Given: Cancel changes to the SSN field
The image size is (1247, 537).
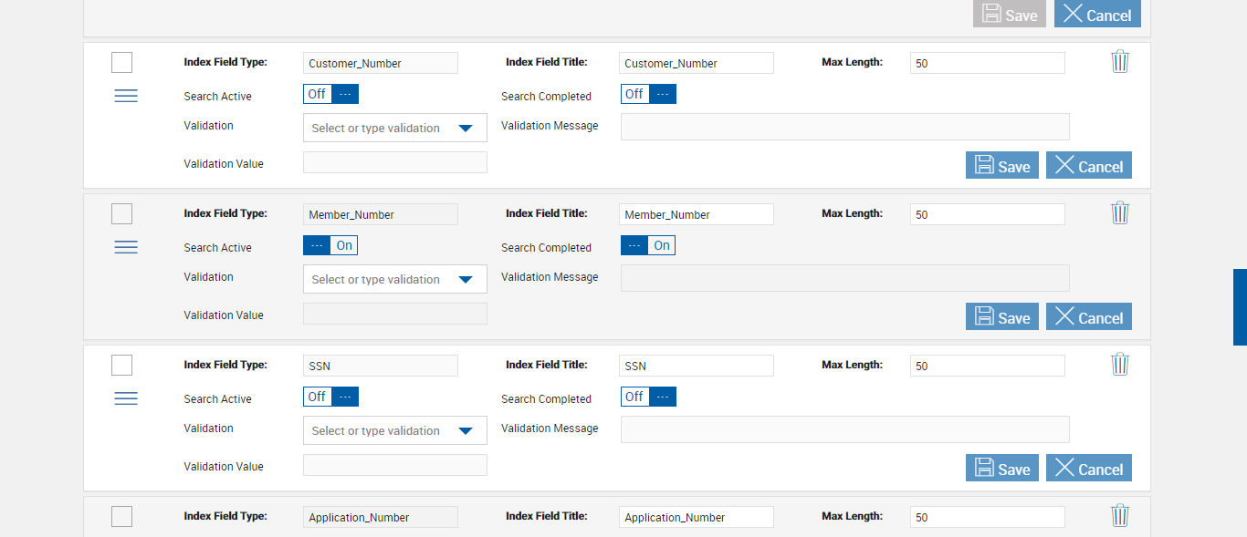Looking at the screenshot, I should point(1088,468).
